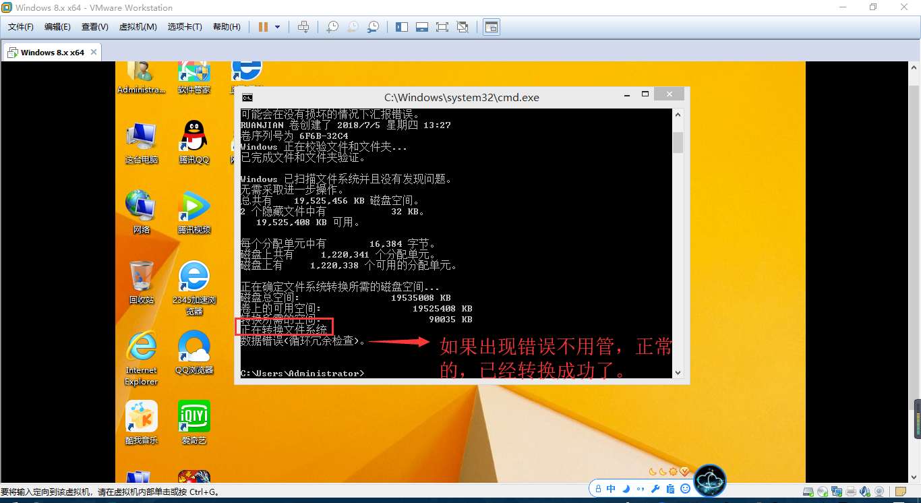This screenshot has height=503, width=921.
Task: Revert to previous snapshot icon
Action: 353,27
